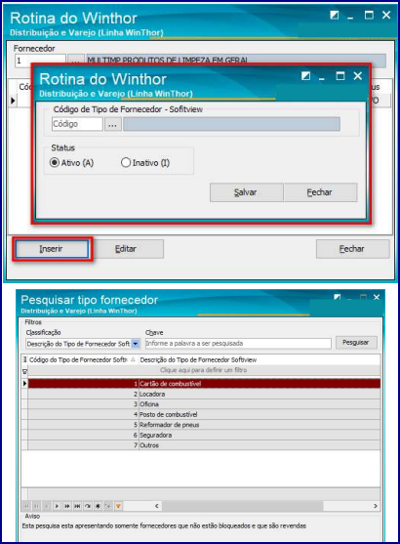
Task: Click grid navigator bookmark asterisk icon
Action: pos(99,506)
